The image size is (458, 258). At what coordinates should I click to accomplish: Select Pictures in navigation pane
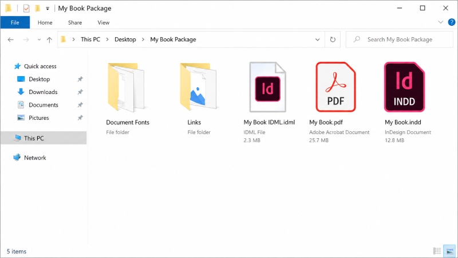click(x=38, y=118)
